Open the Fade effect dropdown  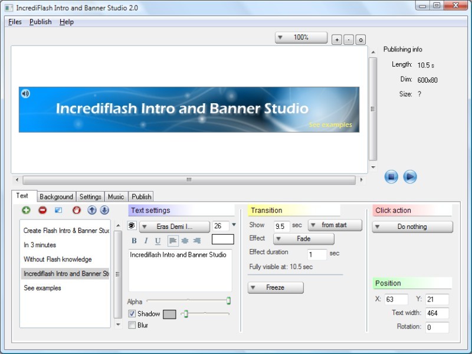(304, 239)
